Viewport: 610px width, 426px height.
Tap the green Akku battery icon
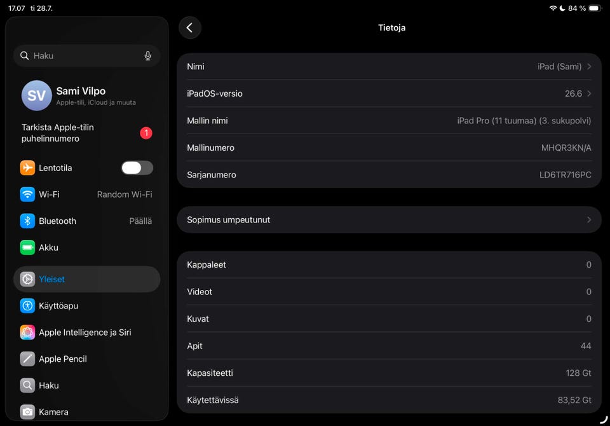[x=27, y=247]
